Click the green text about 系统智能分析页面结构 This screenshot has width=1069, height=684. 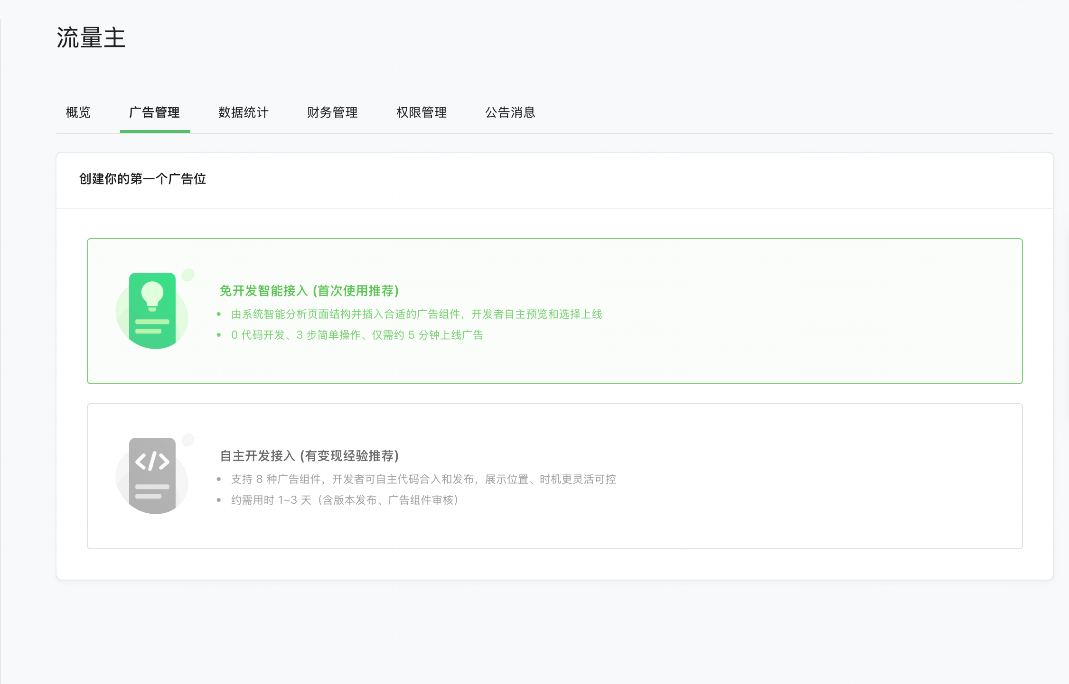(416, 314)
